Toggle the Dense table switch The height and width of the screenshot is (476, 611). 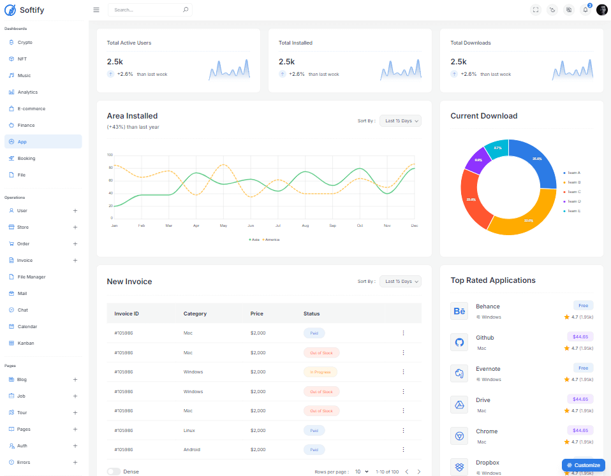click(114, 472)
